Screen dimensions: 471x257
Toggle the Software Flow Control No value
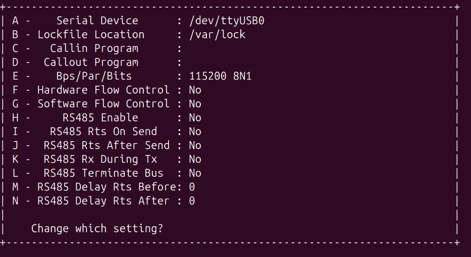coord(195,104)
